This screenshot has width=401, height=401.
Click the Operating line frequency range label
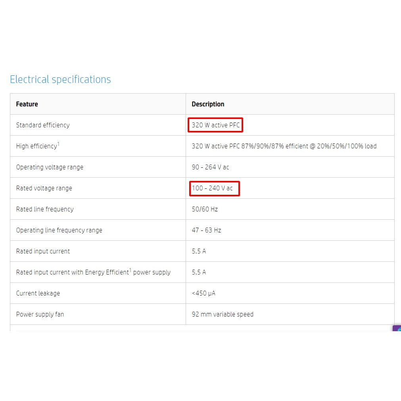pyautogui.click(x=59, y=230)
